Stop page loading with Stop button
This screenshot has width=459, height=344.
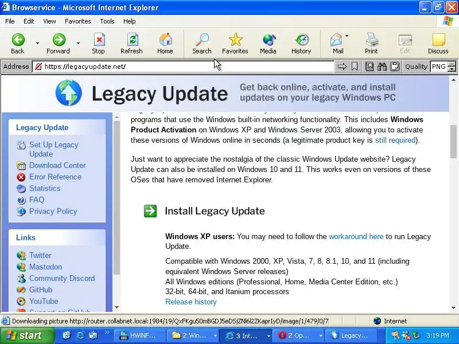[98, 44]
